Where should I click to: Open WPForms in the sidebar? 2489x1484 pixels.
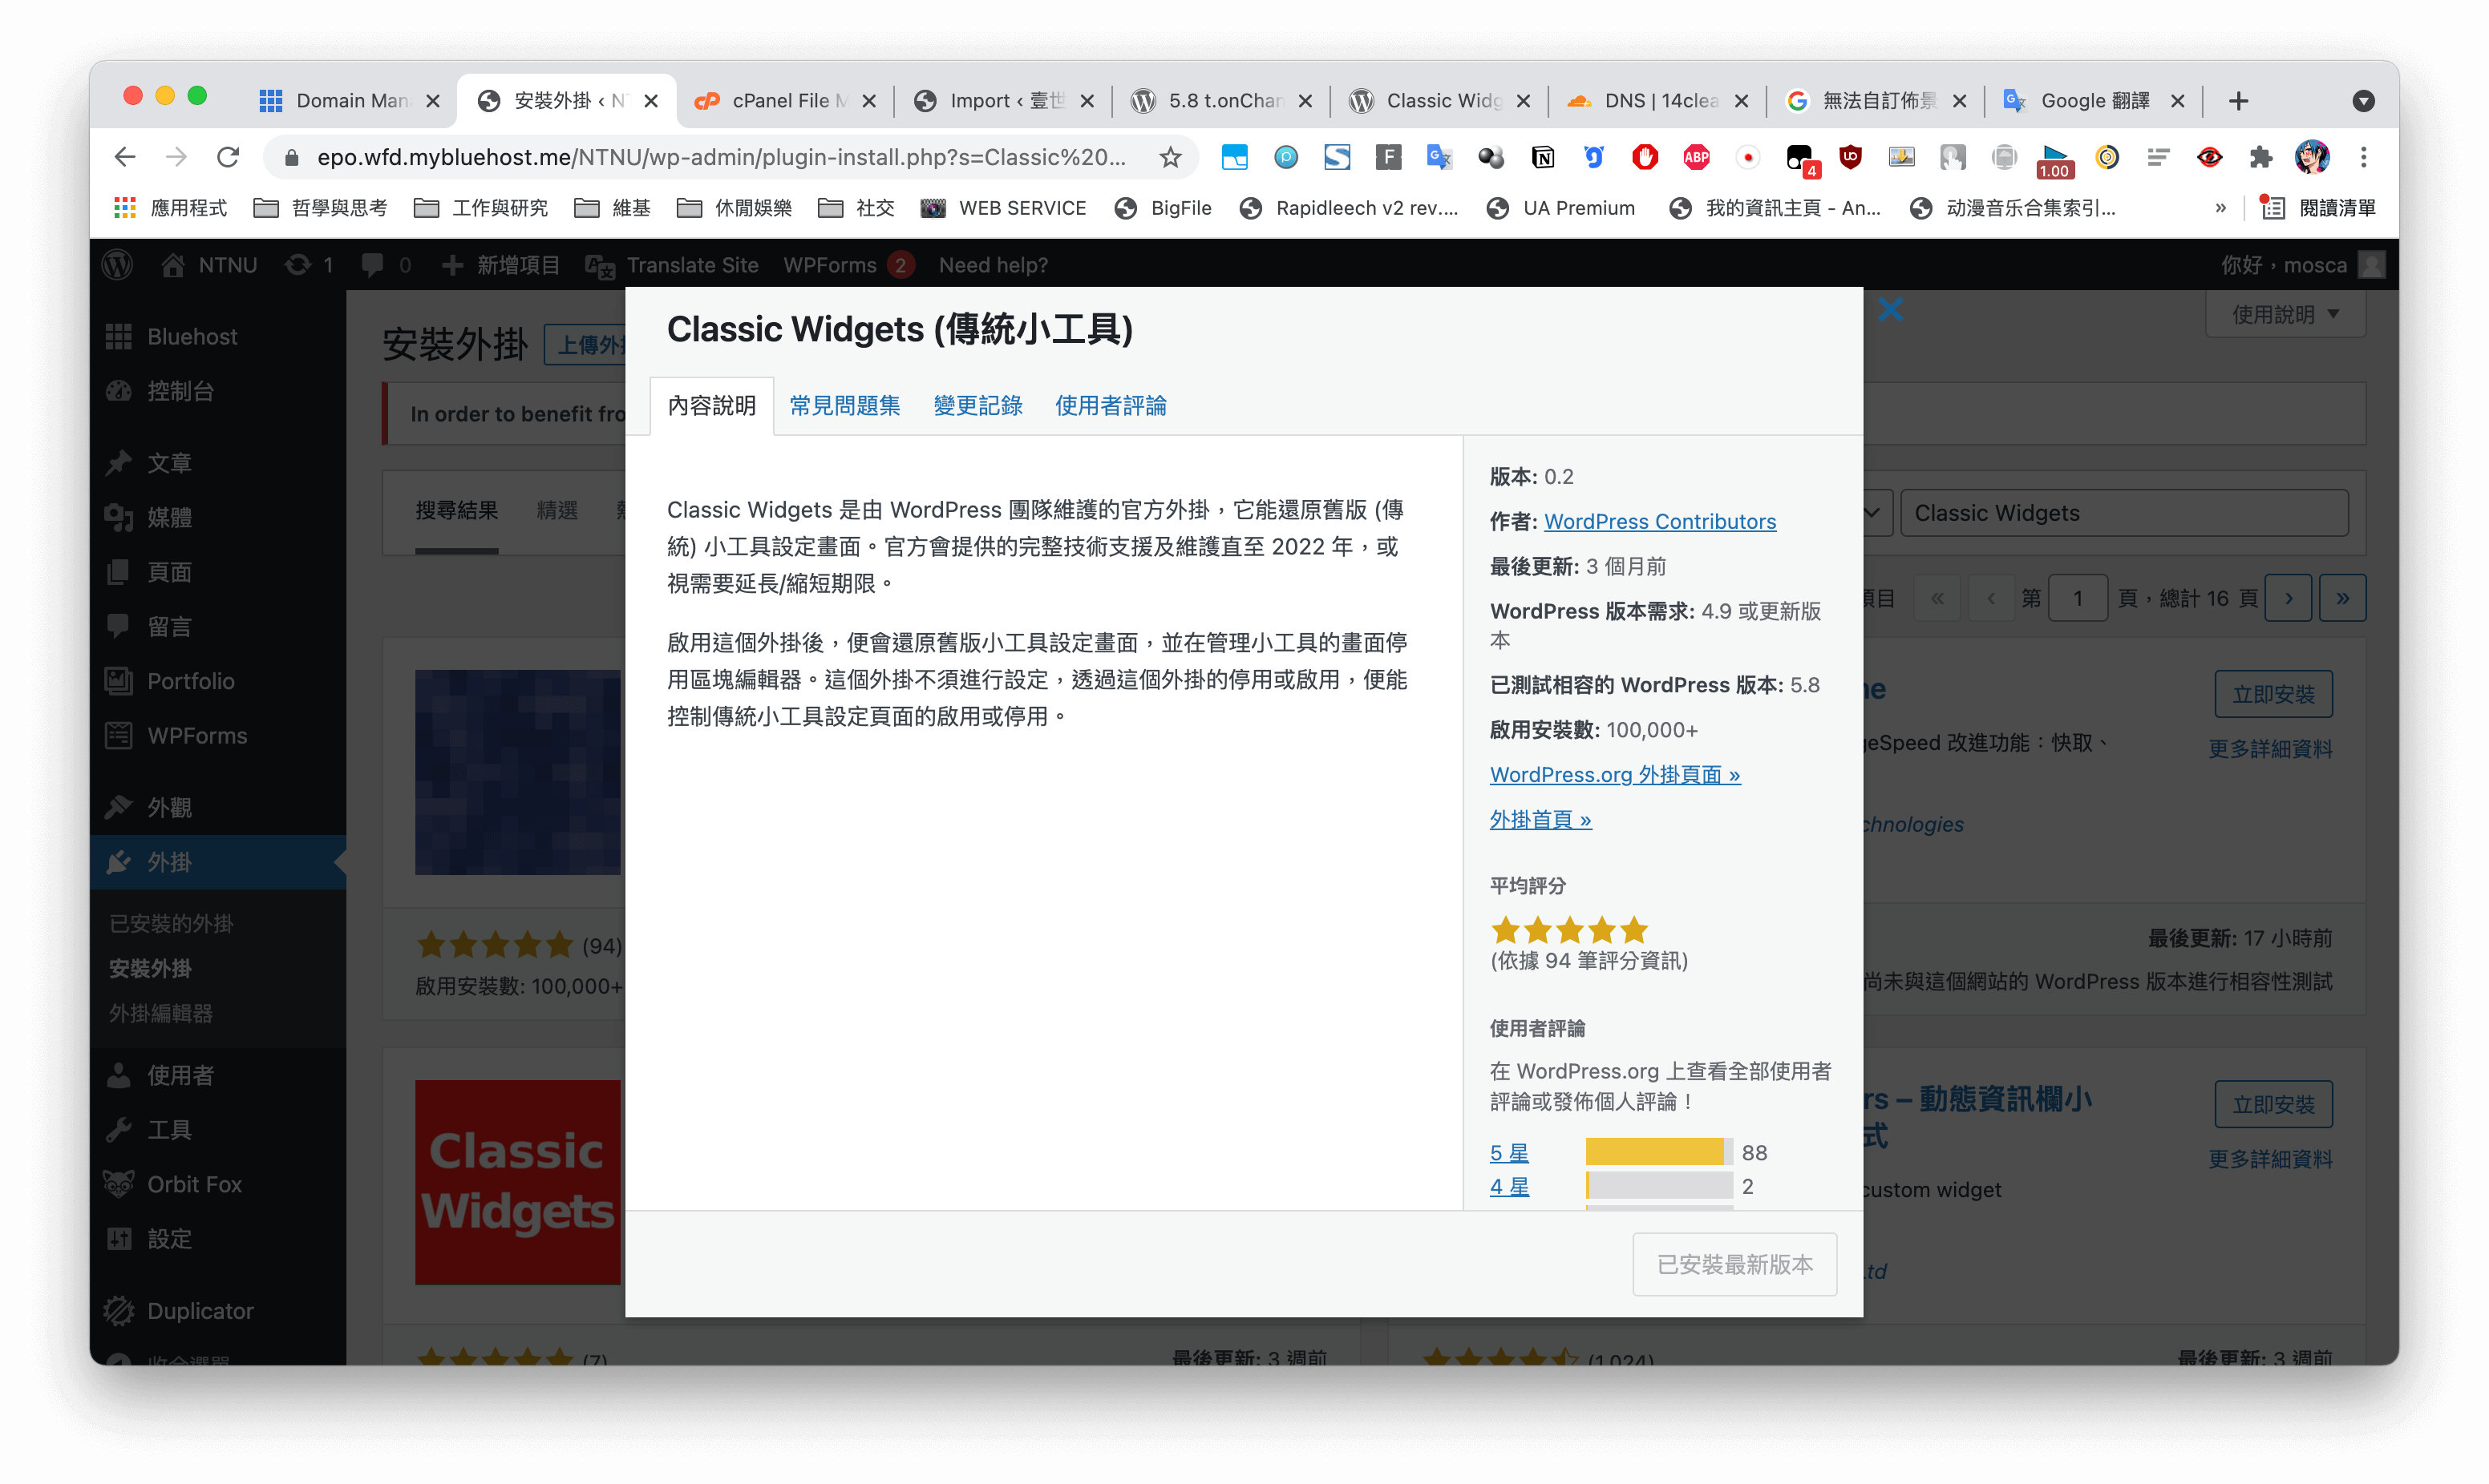(x=197, y=736)
